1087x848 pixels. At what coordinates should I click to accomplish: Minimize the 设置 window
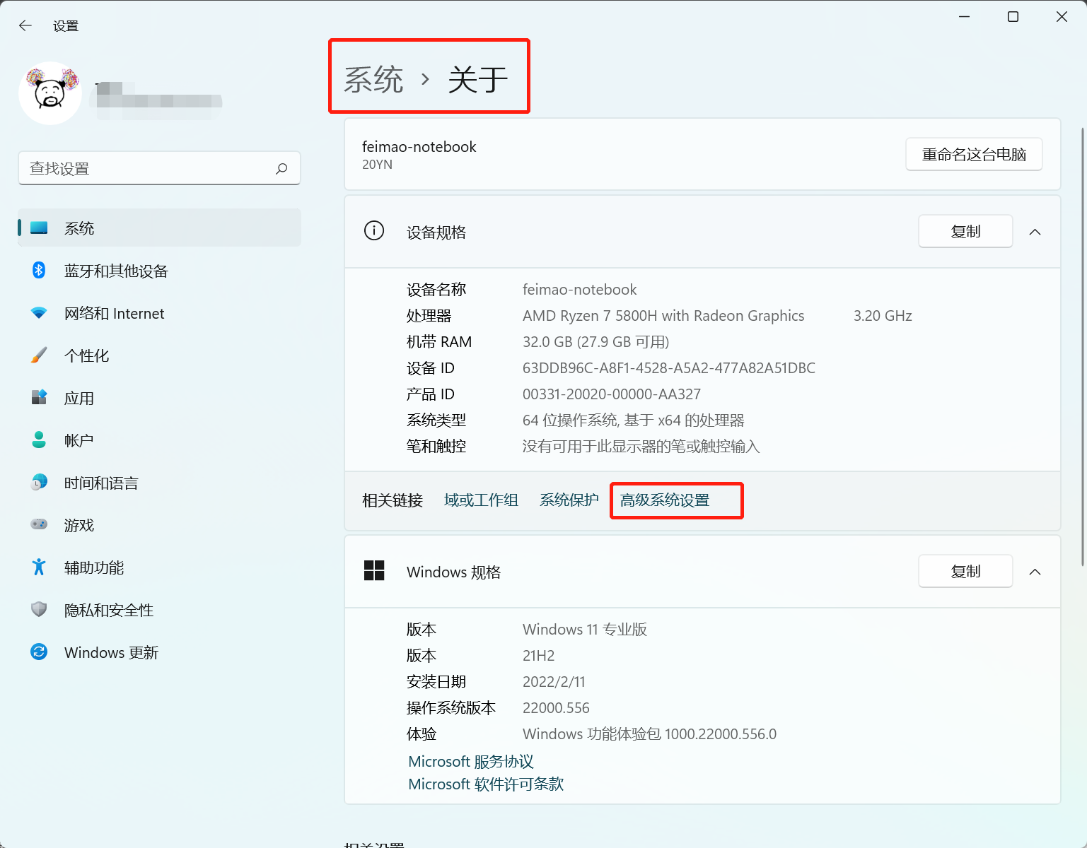[964, 17]
